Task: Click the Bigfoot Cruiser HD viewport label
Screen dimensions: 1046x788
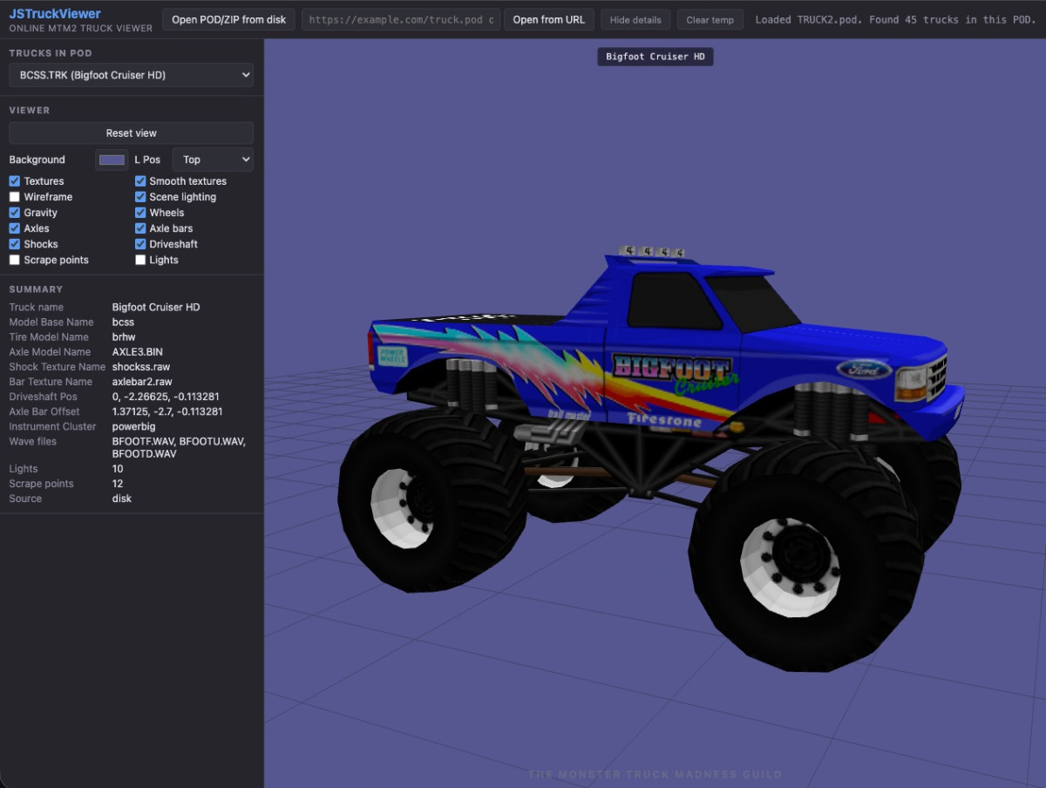Action: tap(655, 58)
